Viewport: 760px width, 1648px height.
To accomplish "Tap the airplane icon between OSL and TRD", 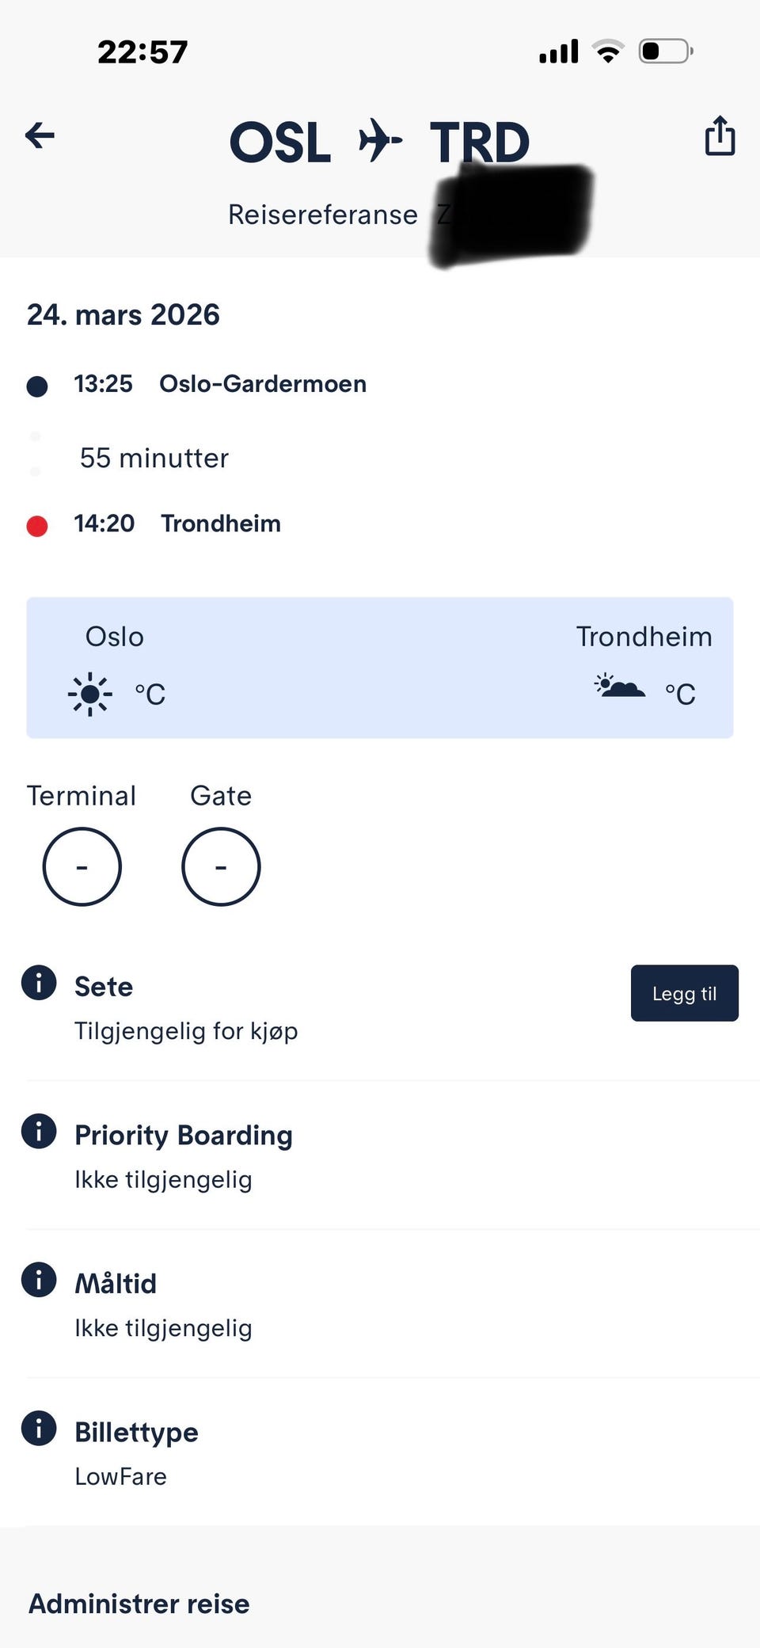I will (x=380, y=141).
